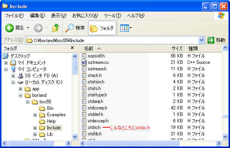The image size is (230, 148).
Task: Open the ヘルプ(H) menu
Action: [x=136, y=16]
